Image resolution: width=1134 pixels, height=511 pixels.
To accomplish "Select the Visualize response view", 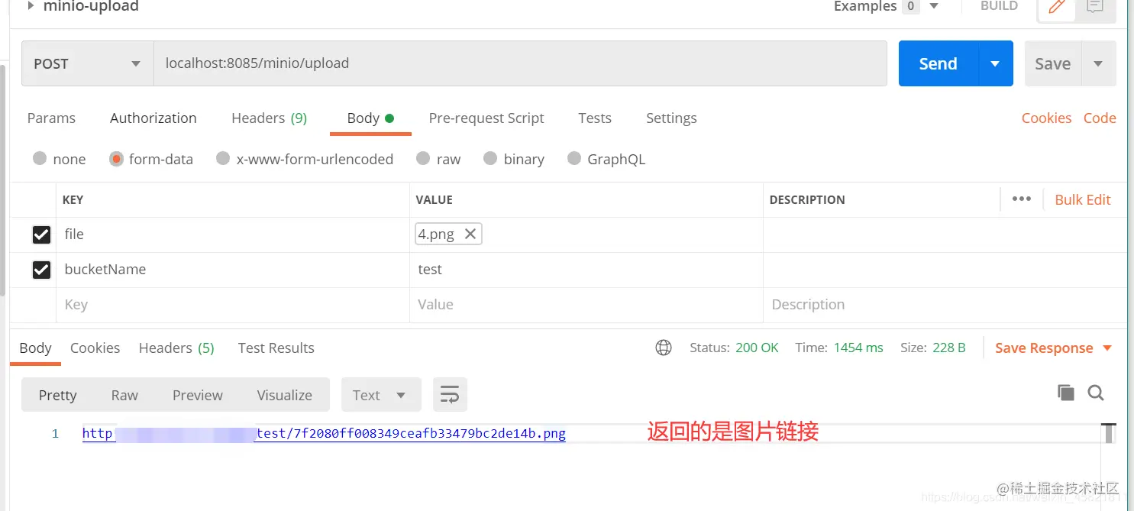I will 285,395.
